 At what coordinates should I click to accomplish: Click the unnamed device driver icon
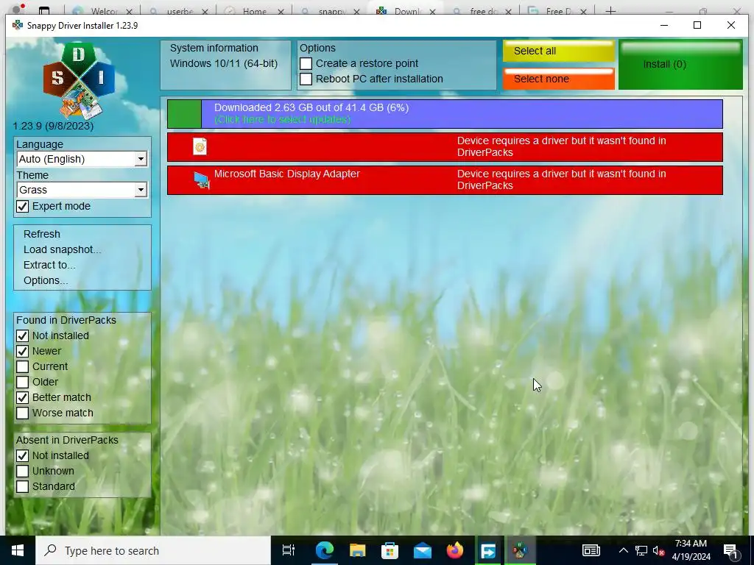coord(200,146)
